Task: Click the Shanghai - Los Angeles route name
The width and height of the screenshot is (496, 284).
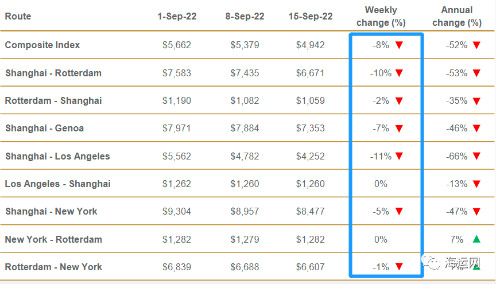Action: 57,156
